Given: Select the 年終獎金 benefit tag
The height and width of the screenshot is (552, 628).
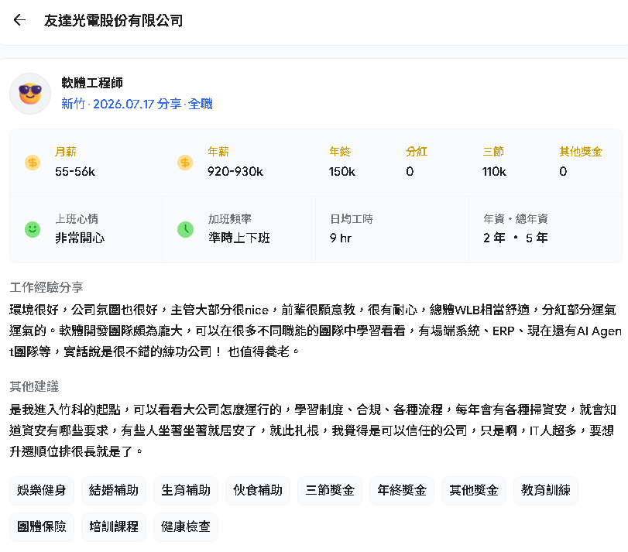Looking at the screenshot, I should [402, 490].
